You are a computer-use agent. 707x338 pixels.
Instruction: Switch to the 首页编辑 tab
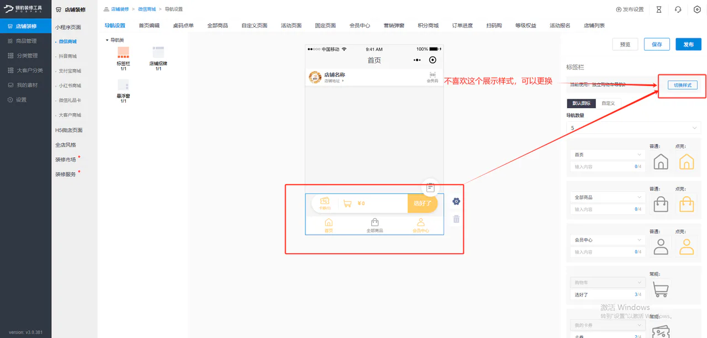tap(149, 25)
